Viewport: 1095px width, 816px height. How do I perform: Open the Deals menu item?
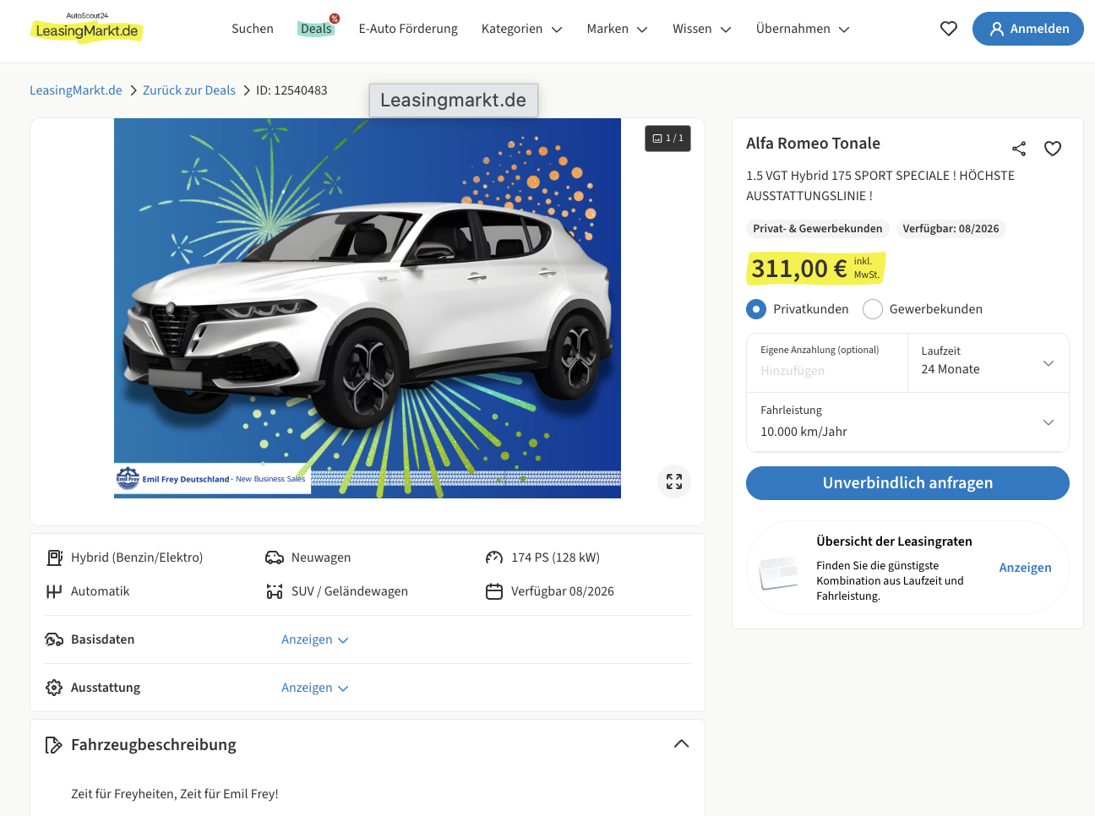[x=316, y=29]
